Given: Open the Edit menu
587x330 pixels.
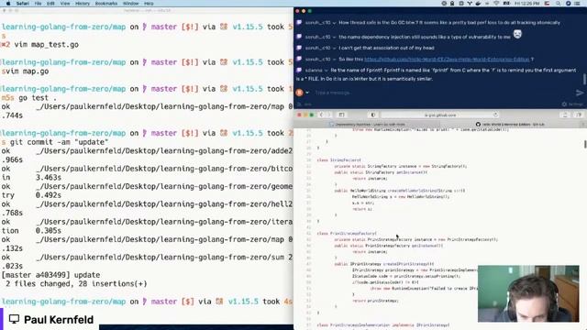Looking at the screenshot, I should click(50, 4).
